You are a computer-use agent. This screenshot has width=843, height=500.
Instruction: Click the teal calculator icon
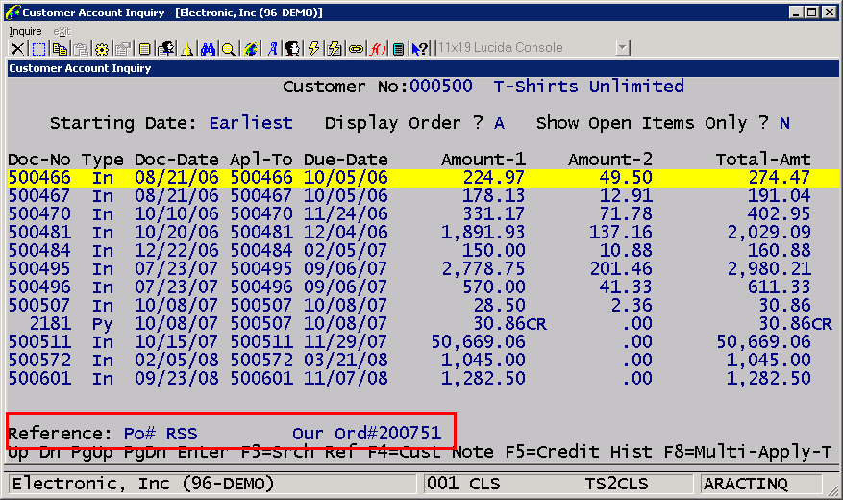coord(398,49)
